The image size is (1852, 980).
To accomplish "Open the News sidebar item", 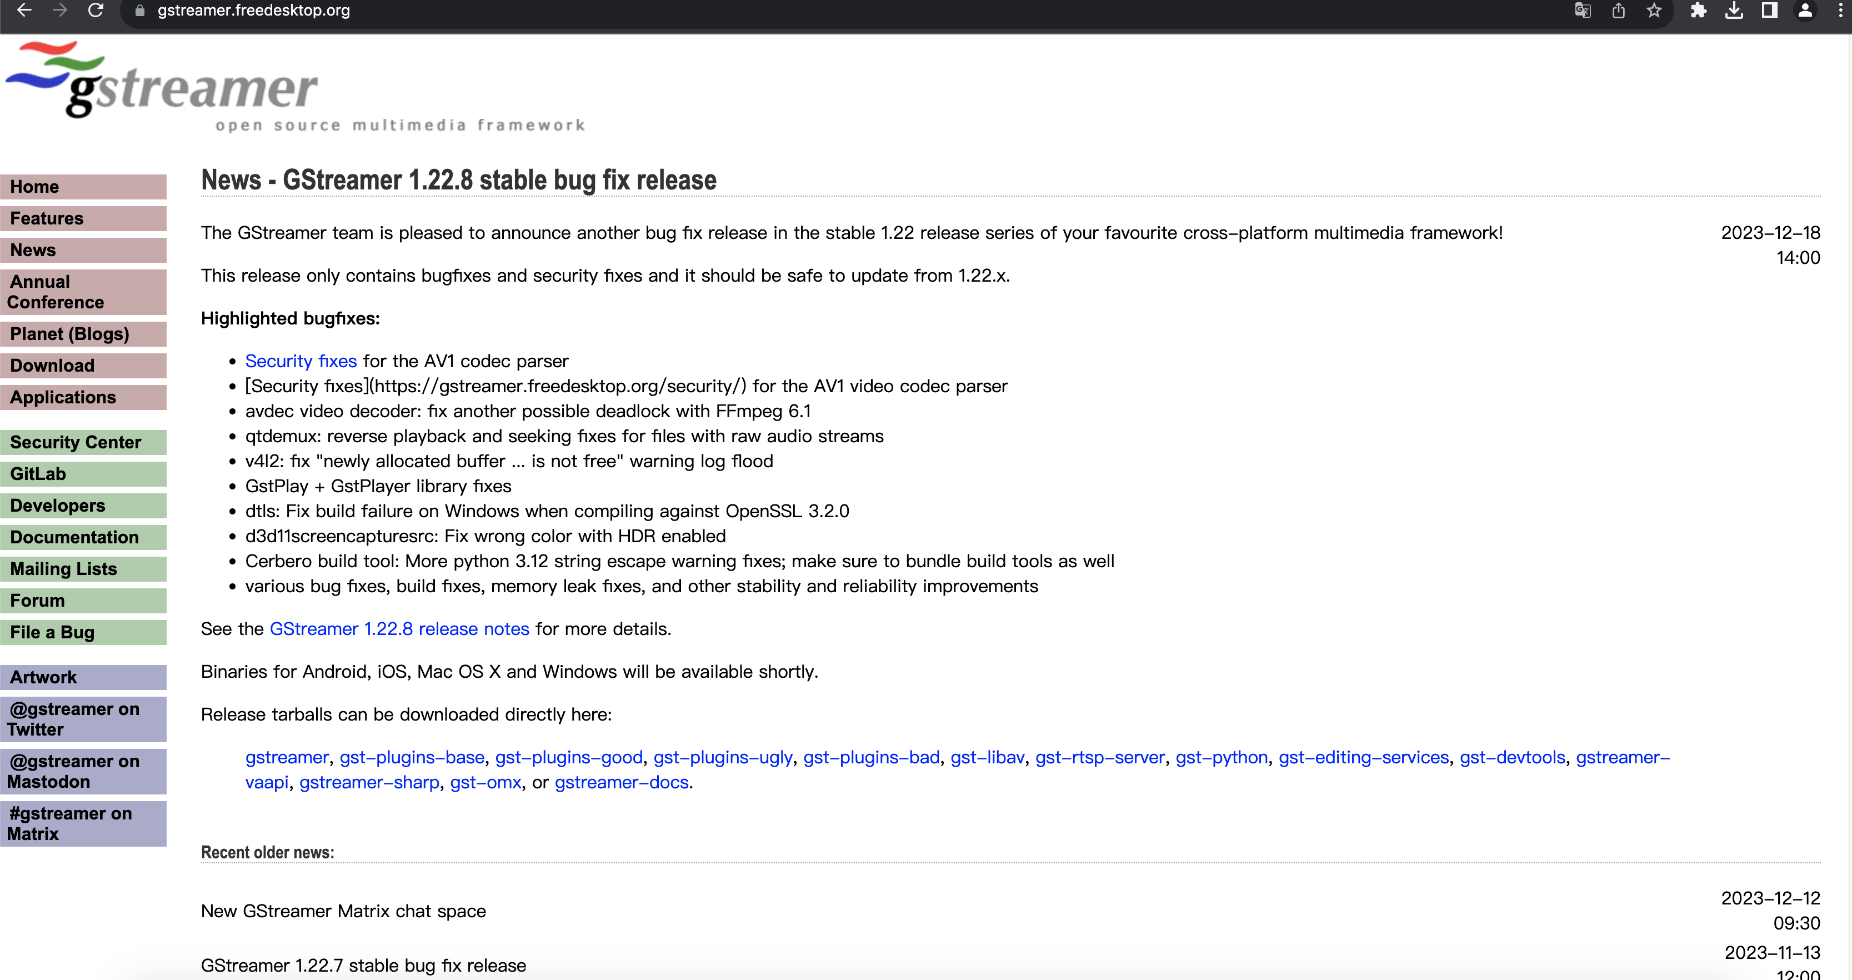I will (83, 250).
